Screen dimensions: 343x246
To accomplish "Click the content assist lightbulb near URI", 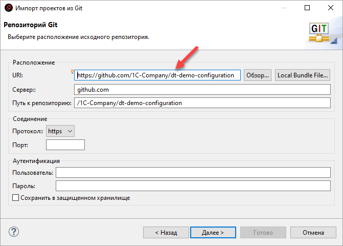I will click(x=73, y=72).
